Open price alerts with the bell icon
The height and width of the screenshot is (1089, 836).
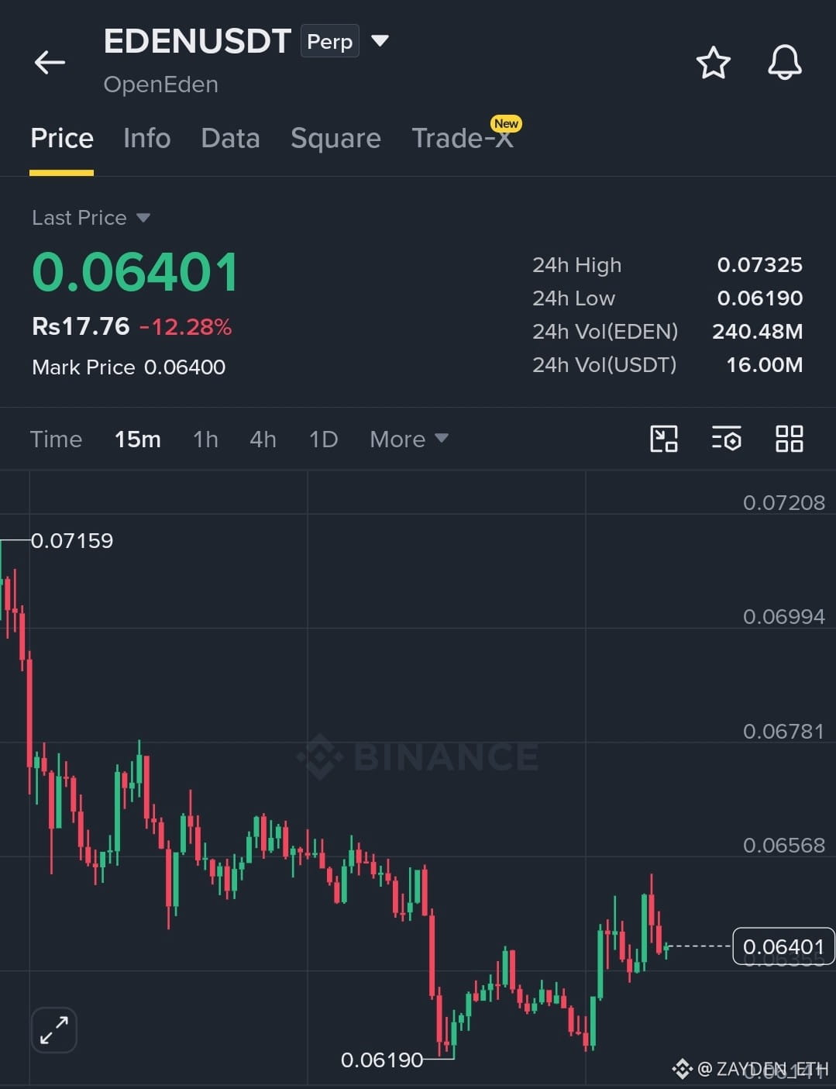point(784,62)
